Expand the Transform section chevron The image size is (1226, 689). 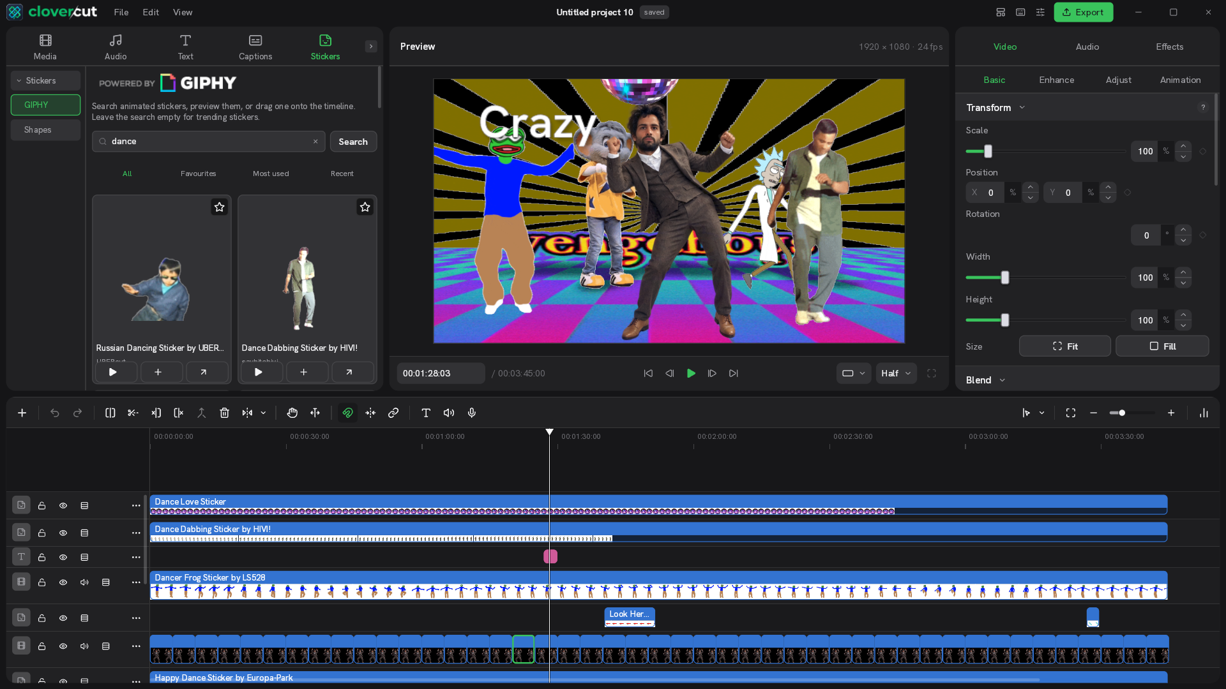tap(1022, 107)
